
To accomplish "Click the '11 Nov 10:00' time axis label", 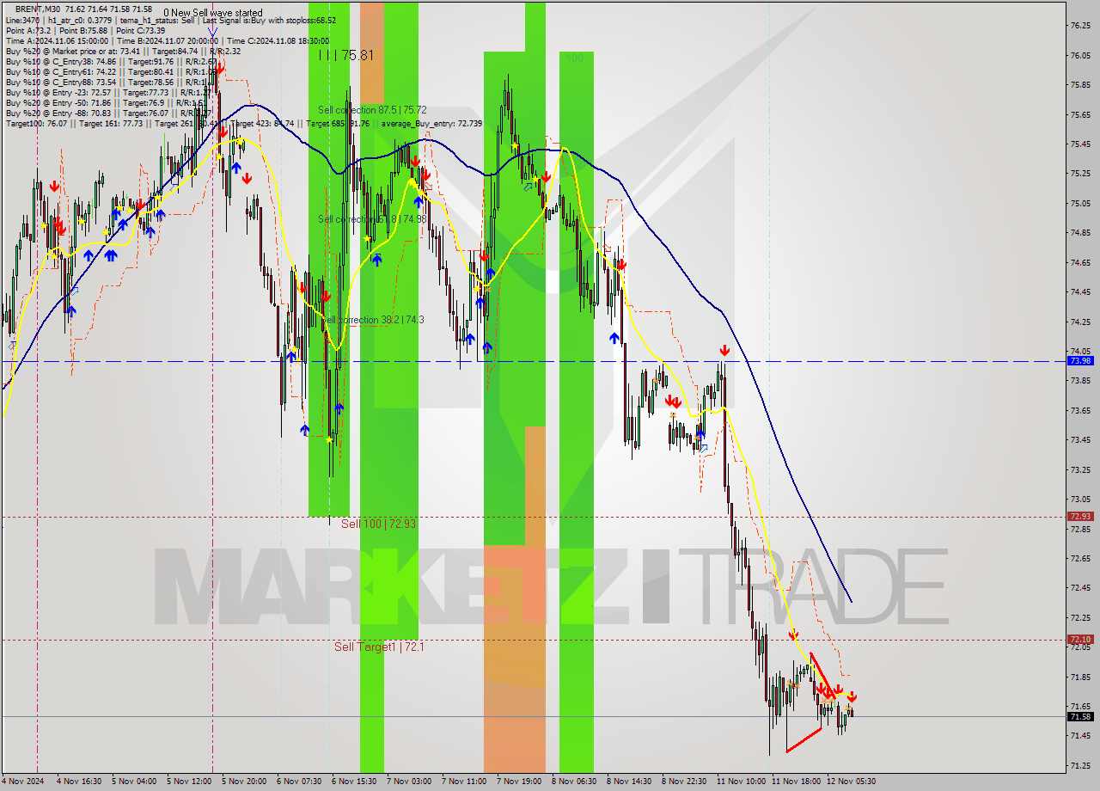I will click(x=741, y=782).
